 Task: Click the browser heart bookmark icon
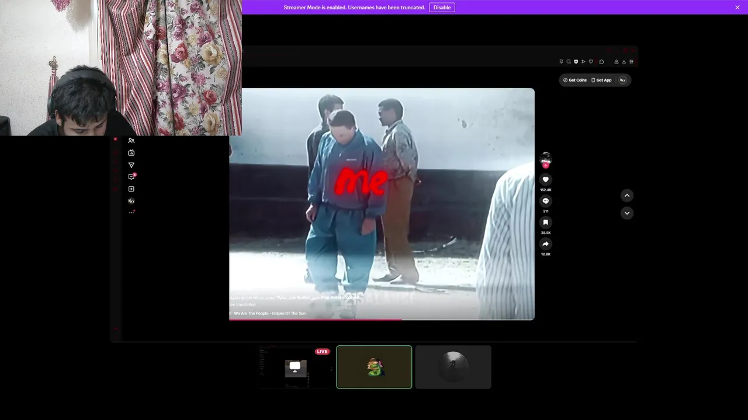pos(591,61)
